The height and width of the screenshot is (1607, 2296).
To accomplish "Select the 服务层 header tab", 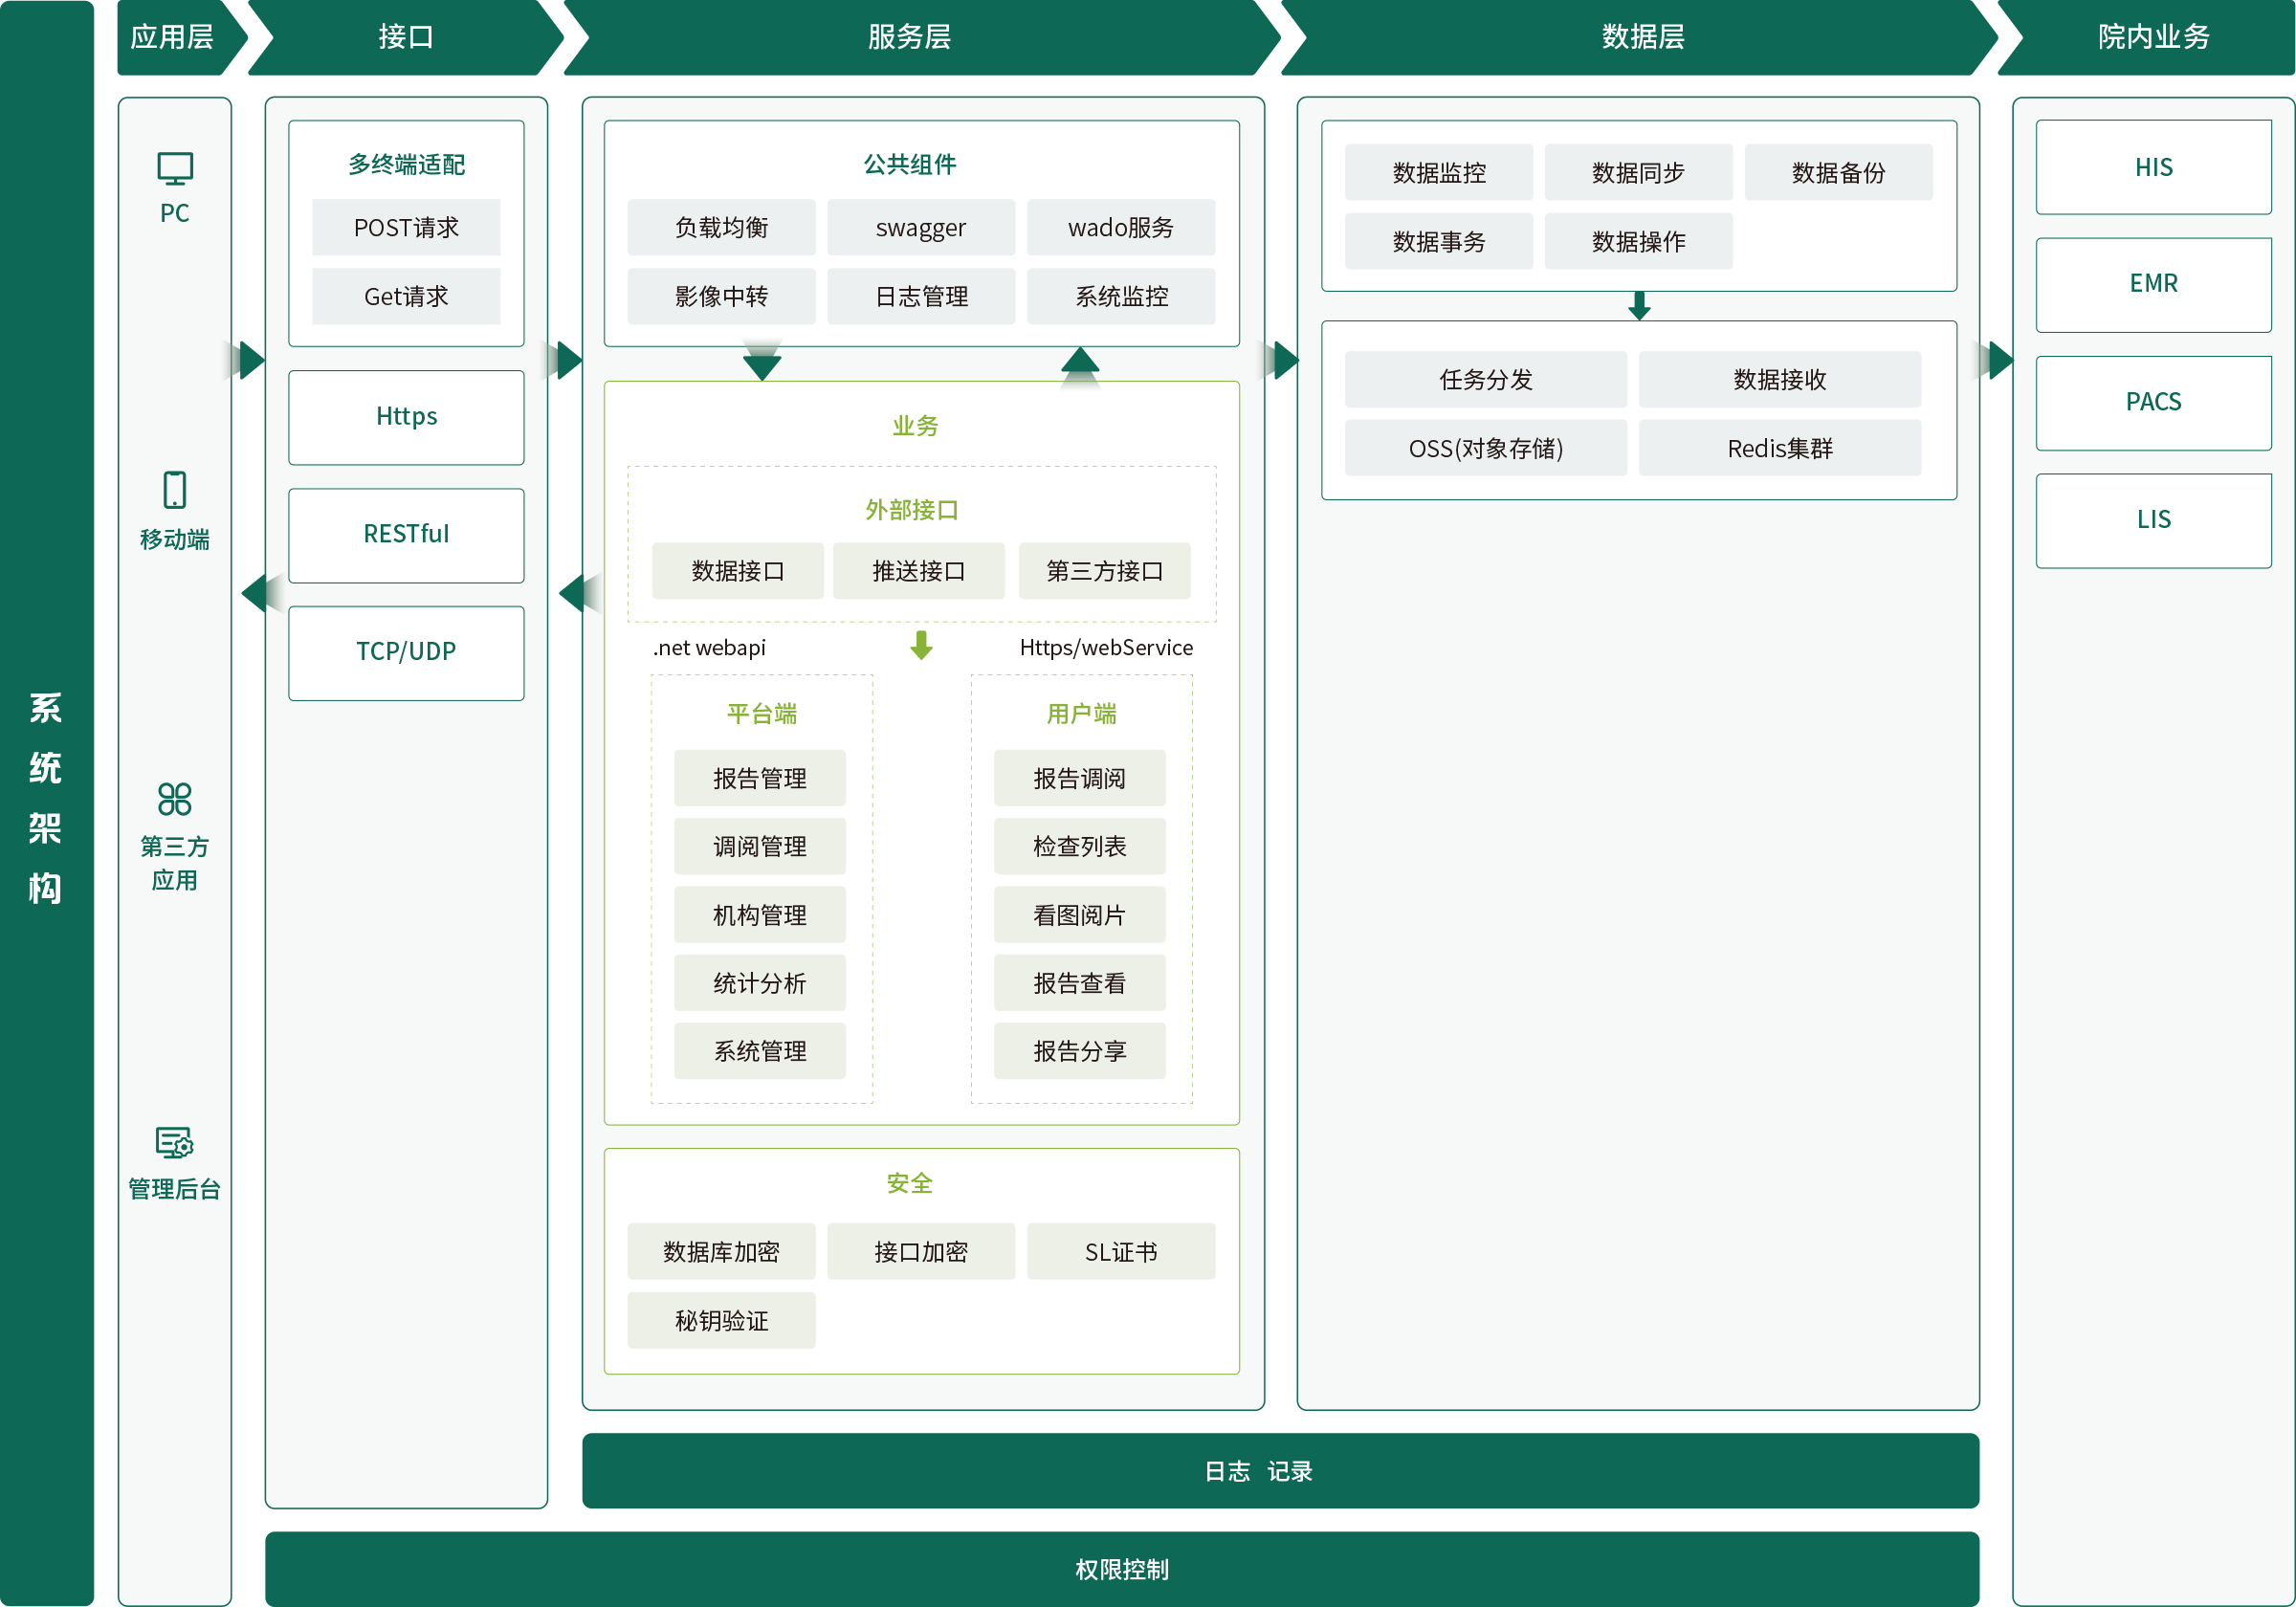I will pos(909,37).
